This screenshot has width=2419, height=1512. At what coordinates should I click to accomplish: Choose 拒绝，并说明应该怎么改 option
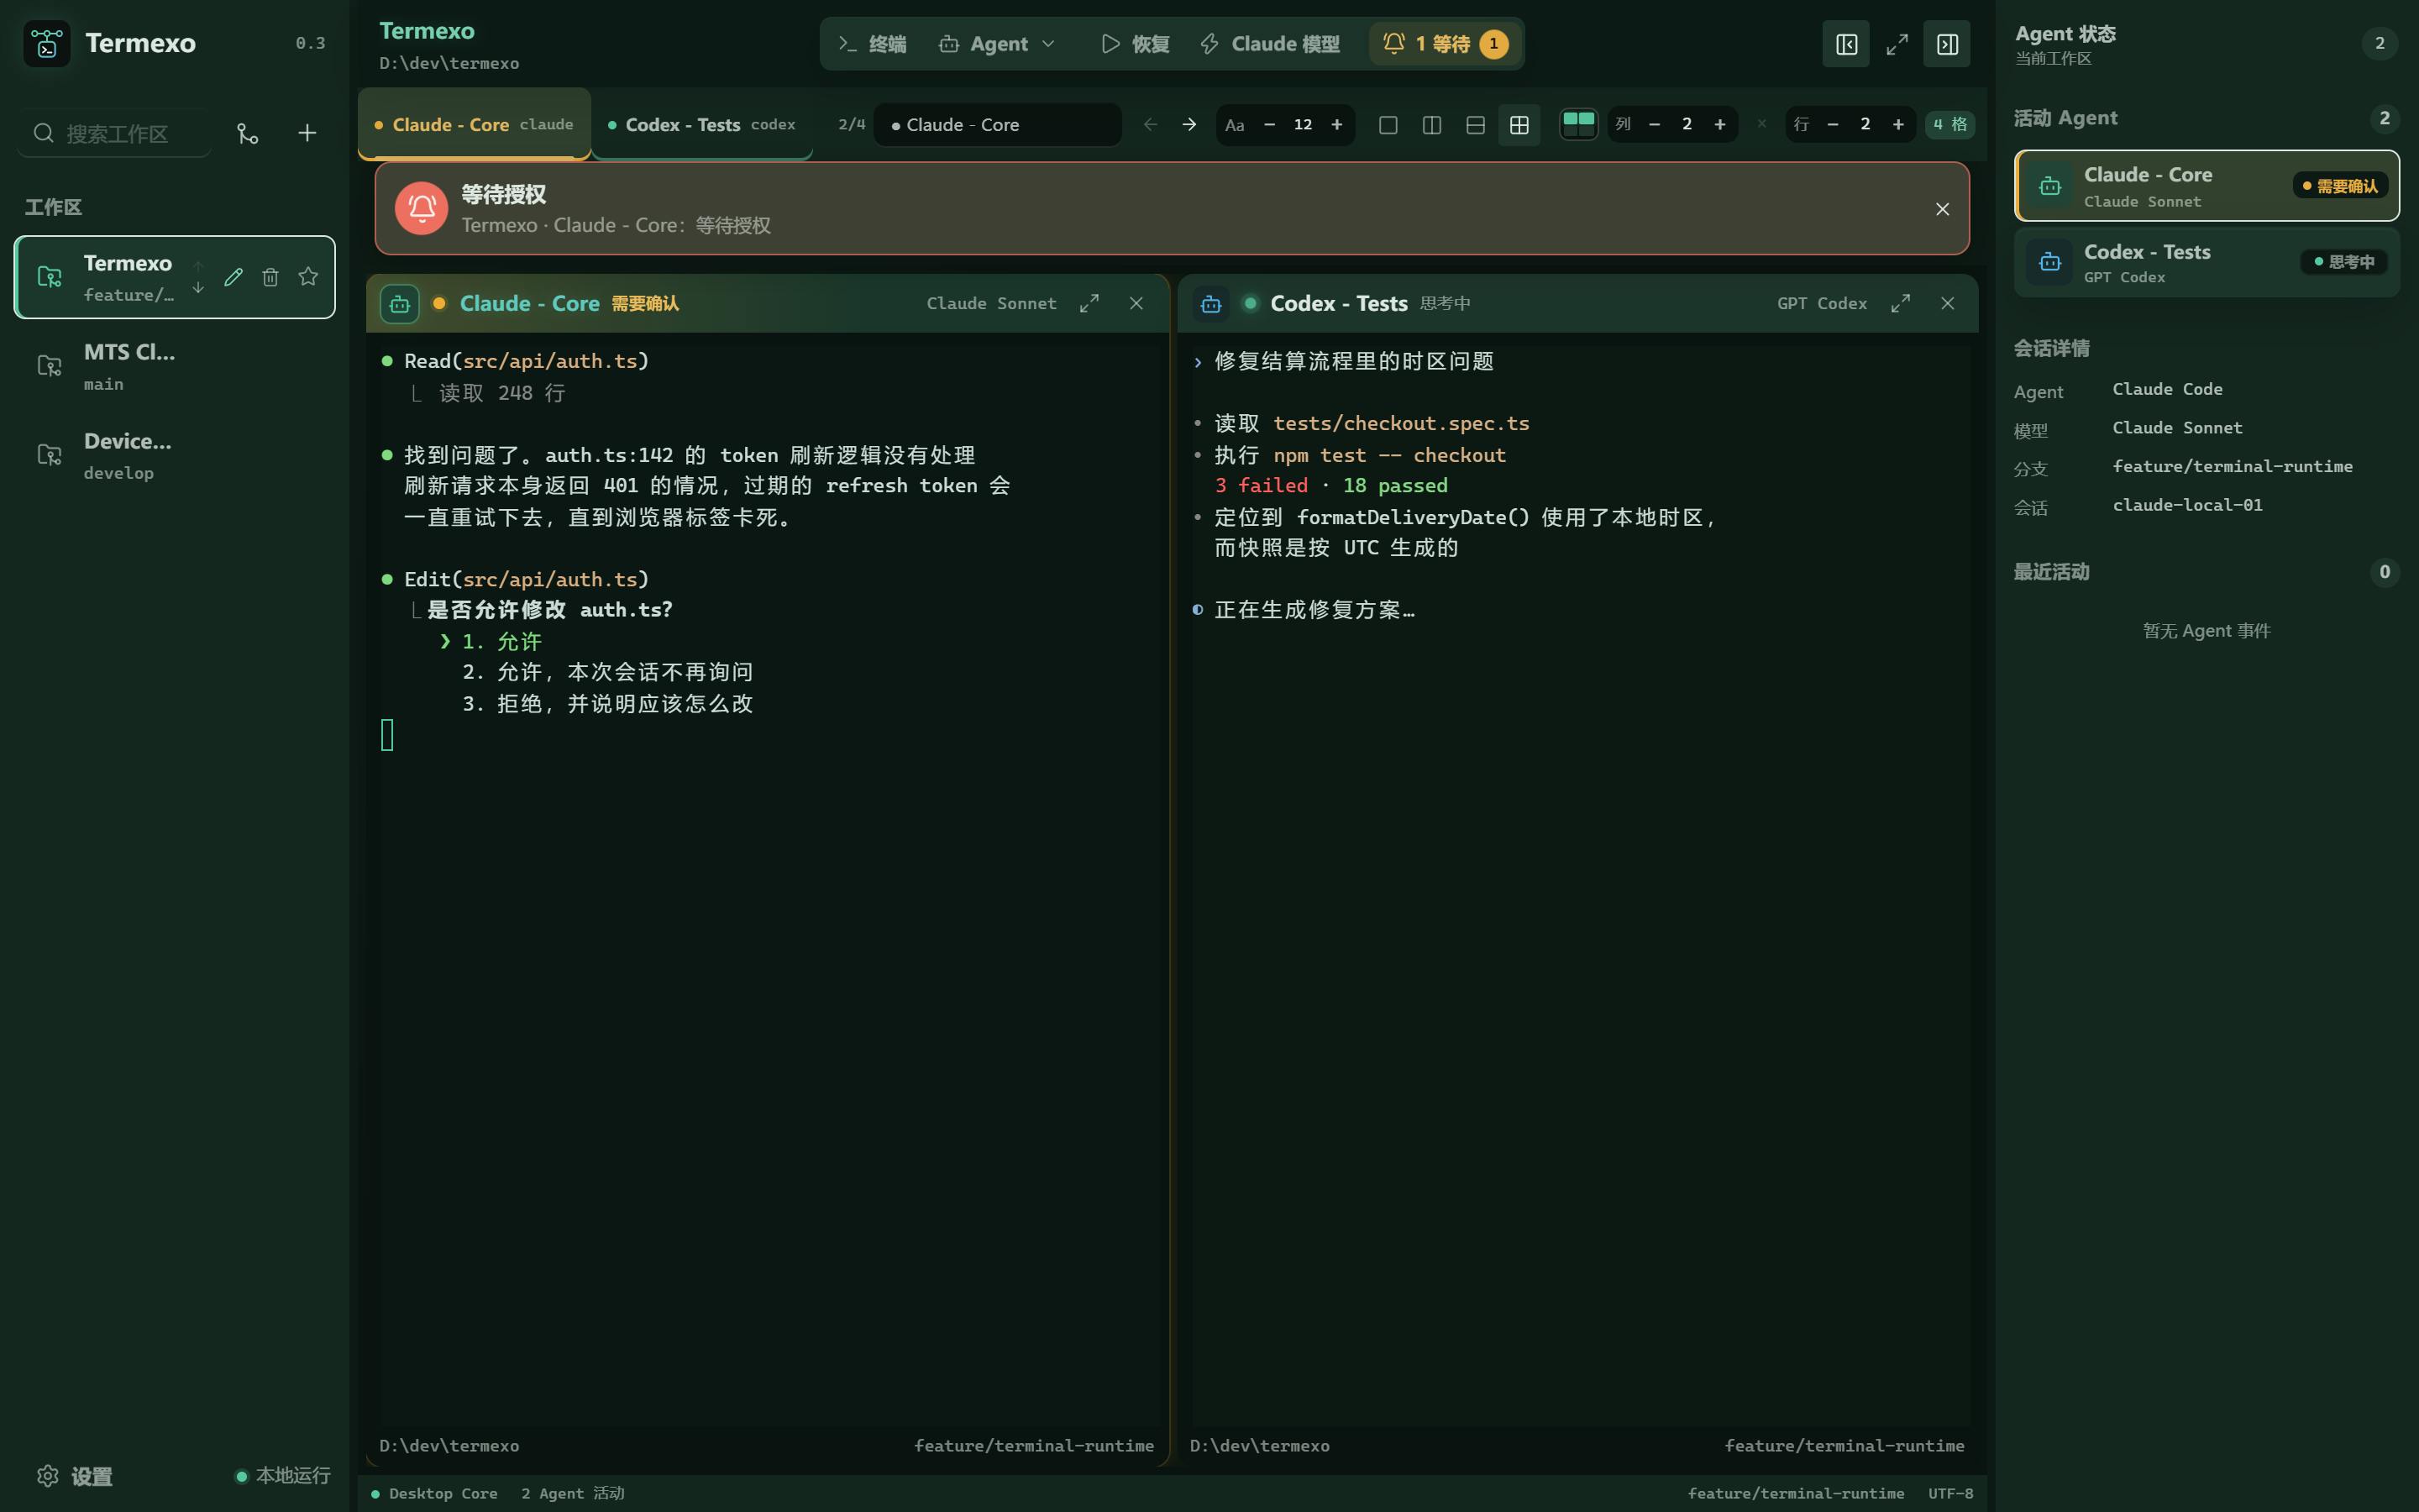[608, 703]
